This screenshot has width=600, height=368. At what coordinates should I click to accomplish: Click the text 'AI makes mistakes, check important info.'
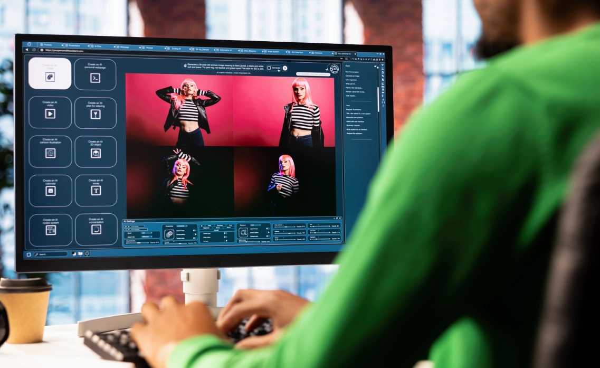click(x=233, y=73)
